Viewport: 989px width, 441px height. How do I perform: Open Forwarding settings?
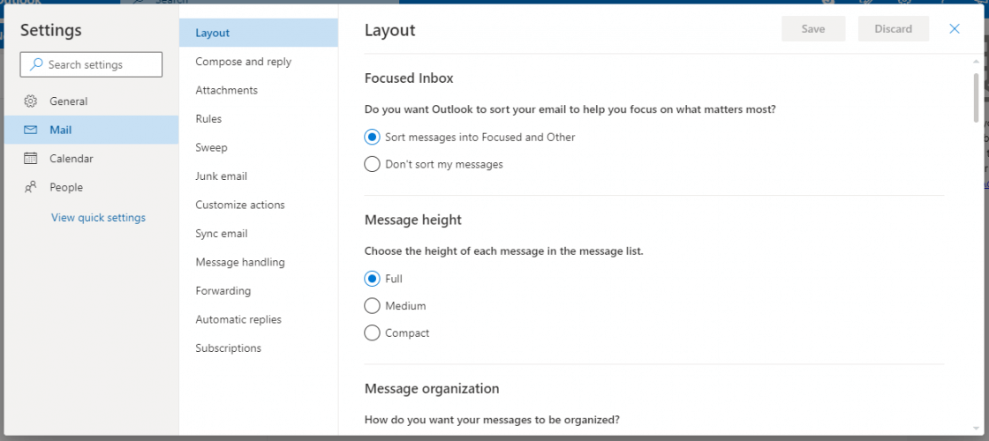pyautogui.click(x=259, y=290)
